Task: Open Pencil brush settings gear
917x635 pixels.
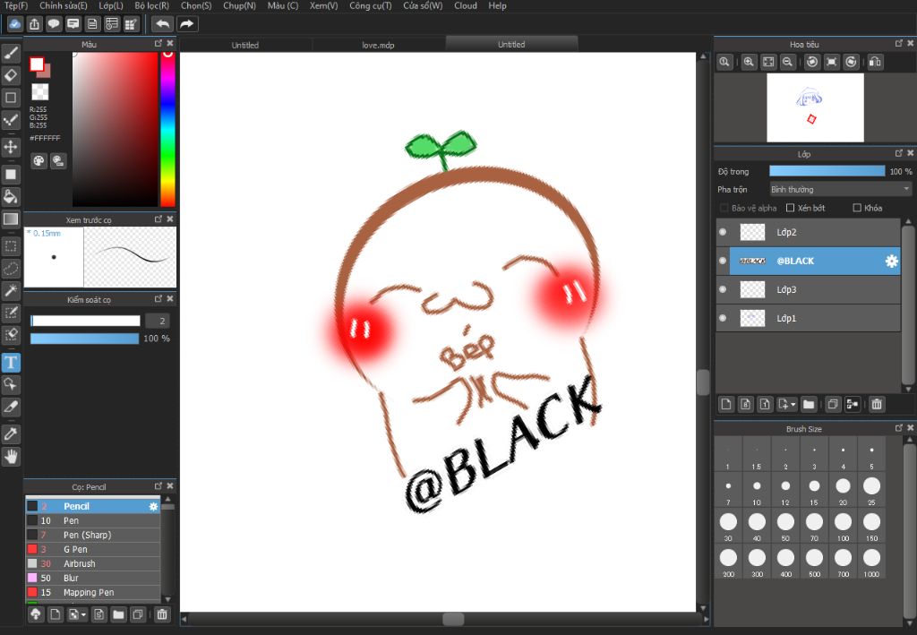Action: (x=153, y=506)
